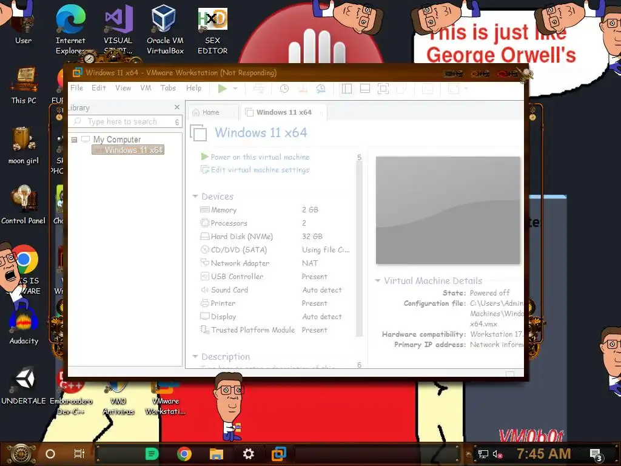Viewport: 621px width, 466px height.
Task: Select Windows 11 x64 in the library tree
Action: click(x=128, y=150)
